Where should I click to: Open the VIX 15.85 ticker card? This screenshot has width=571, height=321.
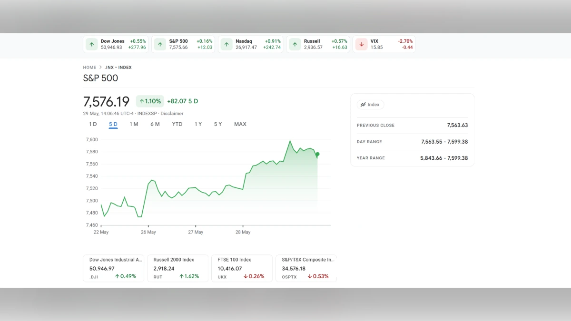(x=384, y=44)
